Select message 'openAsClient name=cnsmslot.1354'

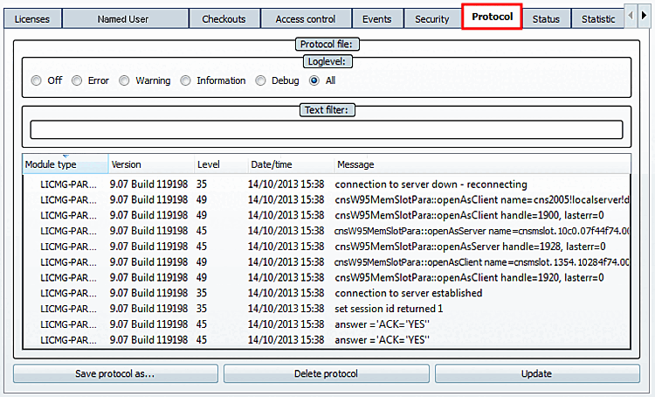[482, 262]
